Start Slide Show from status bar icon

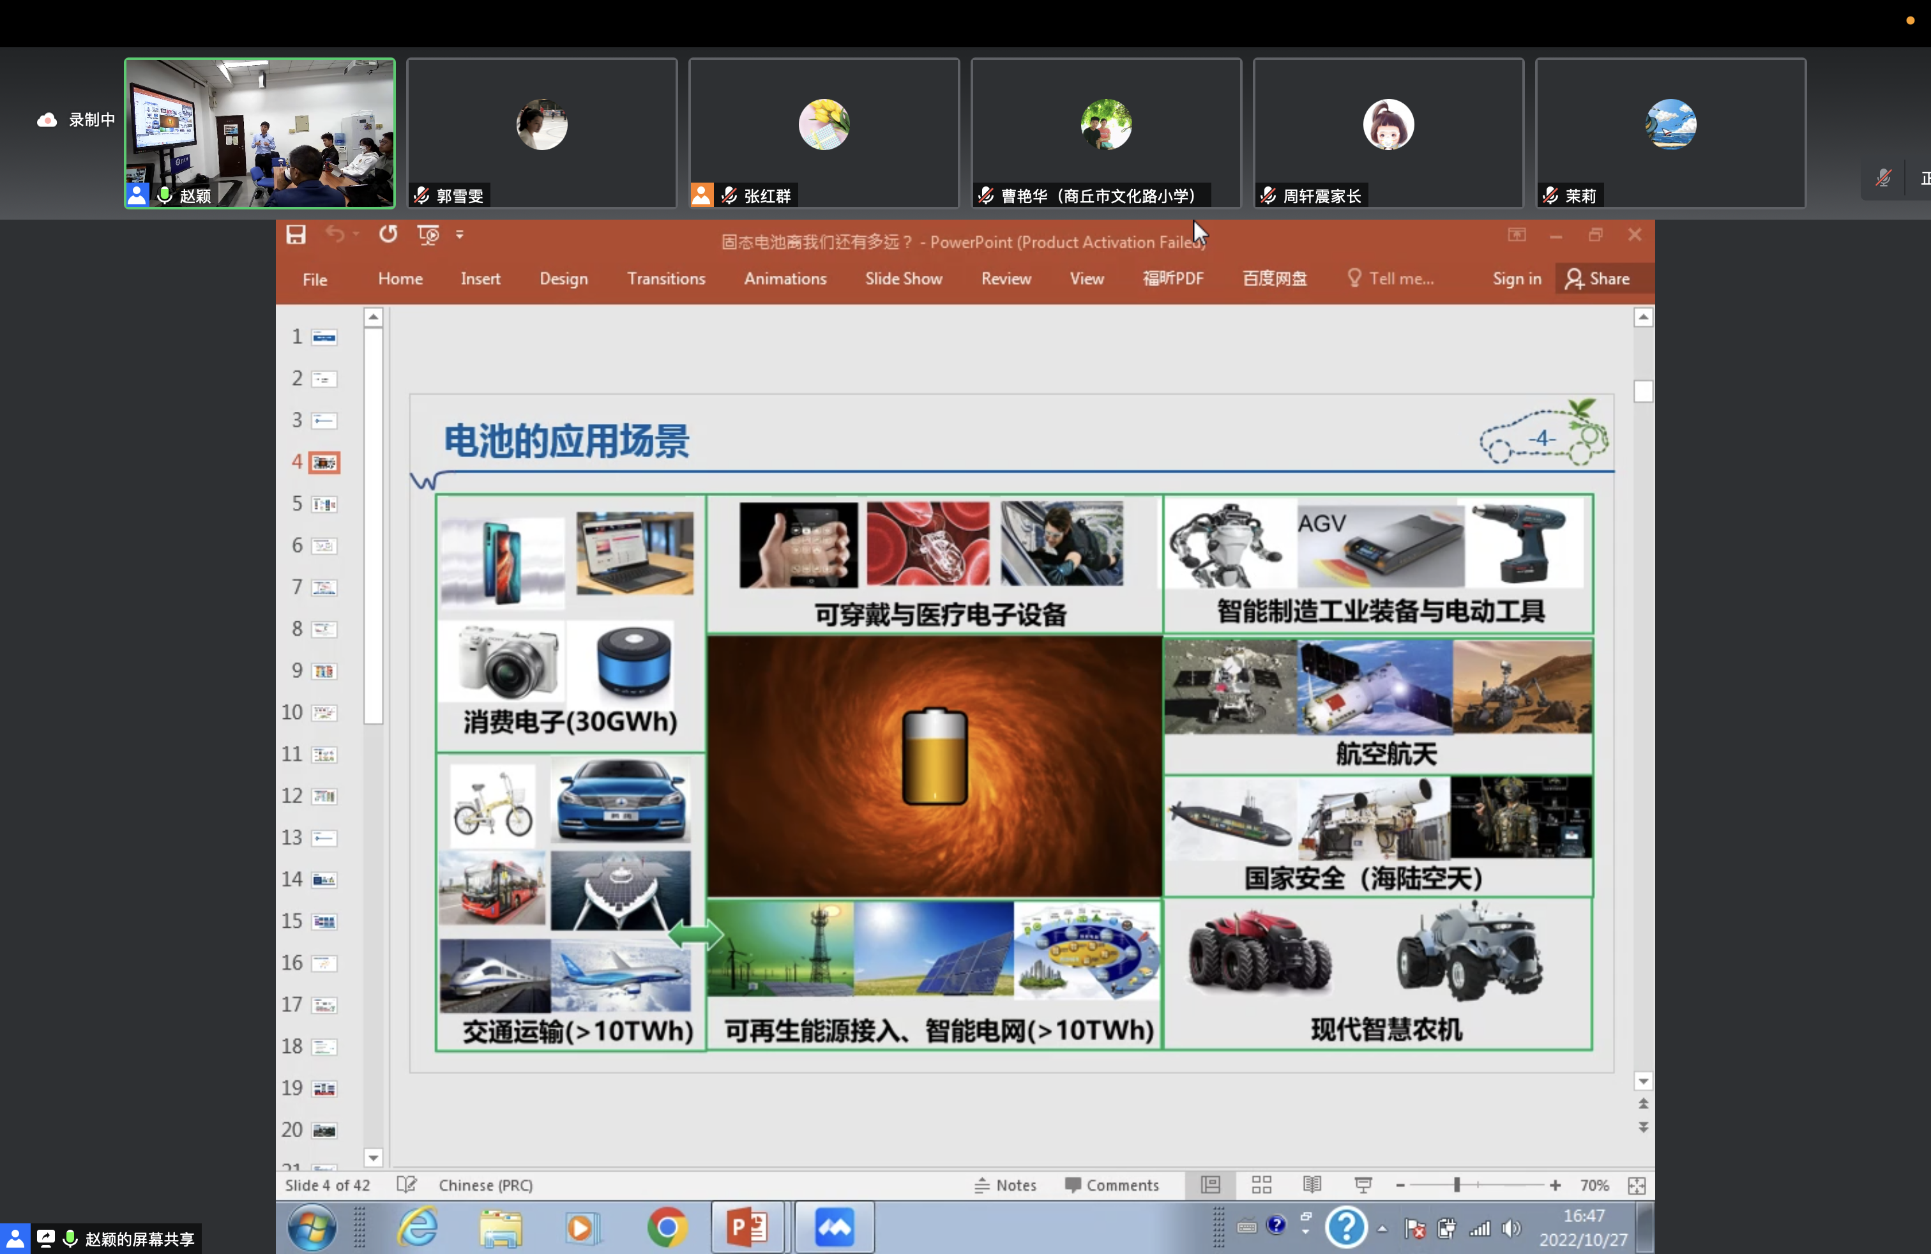coord(1363,1185)
